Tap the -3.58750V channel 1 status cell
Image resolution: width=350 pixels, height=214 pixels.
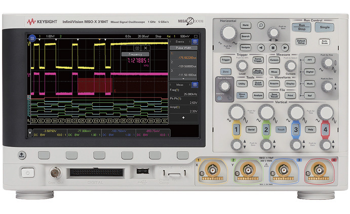(x=50, y=133)
